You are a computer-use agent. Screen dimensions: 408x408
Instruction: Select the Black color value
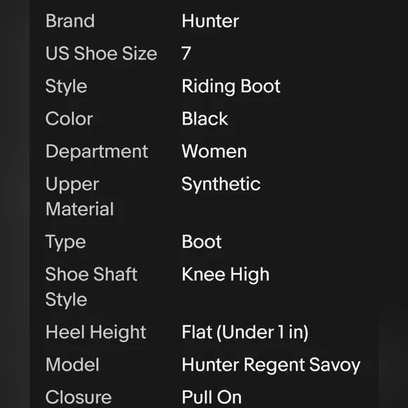pos(205,119)
